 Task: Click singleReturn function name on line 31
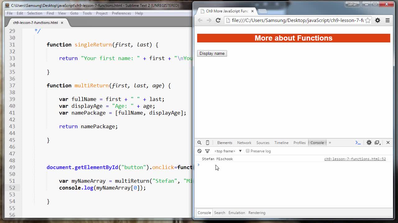tap(93, 45)
